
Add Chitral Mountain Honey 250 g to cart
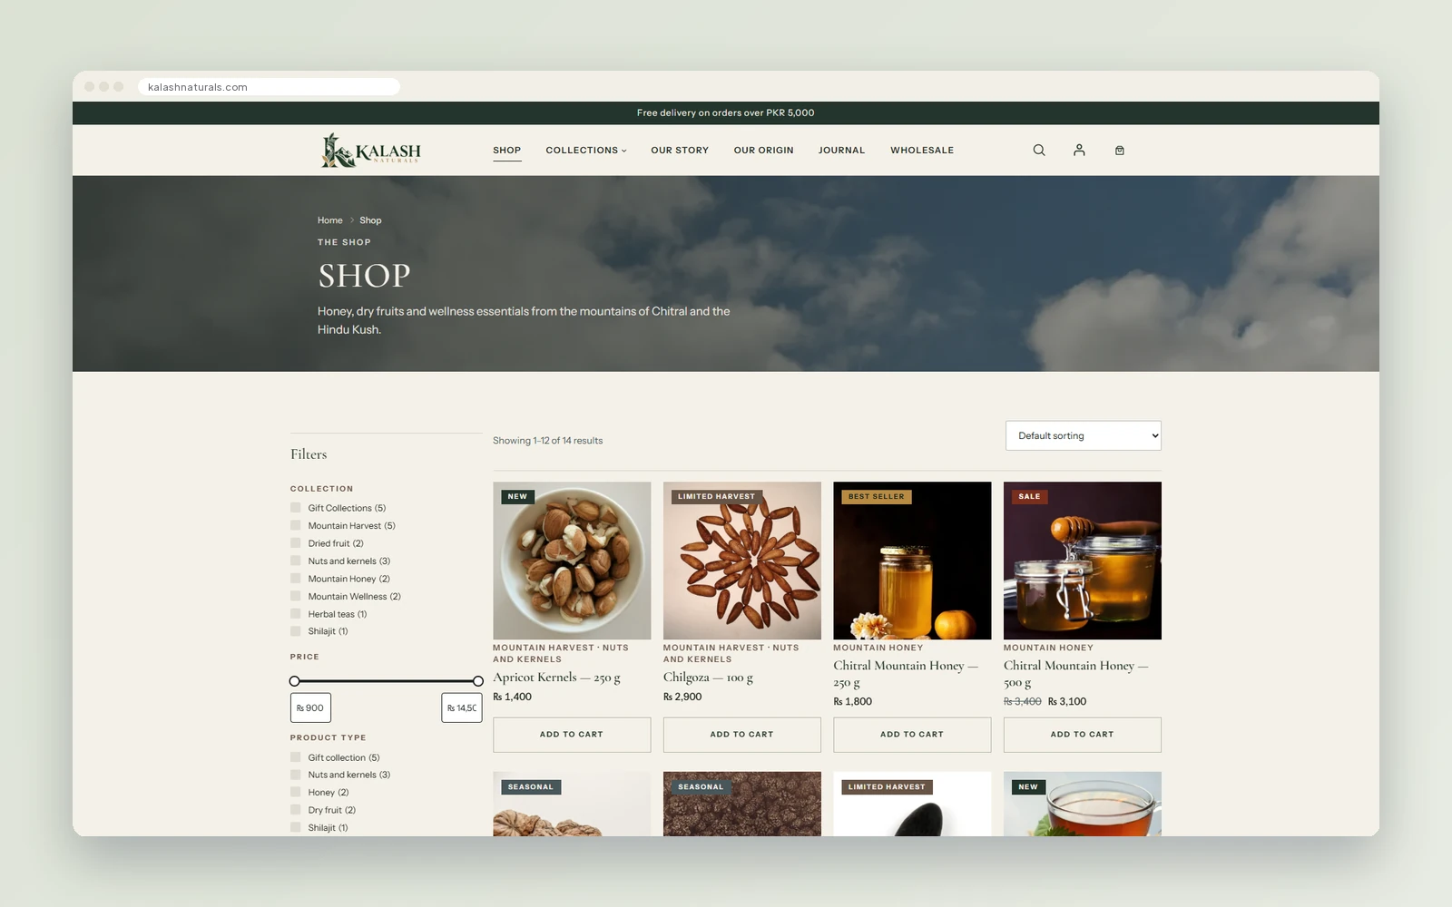pyautogui.click(x=912, y=735)
